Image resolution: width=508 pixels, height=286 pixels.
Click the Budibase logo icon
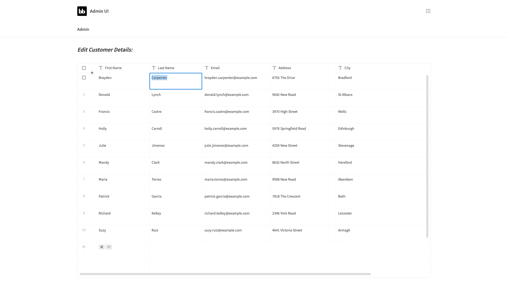tap(82, 11)
